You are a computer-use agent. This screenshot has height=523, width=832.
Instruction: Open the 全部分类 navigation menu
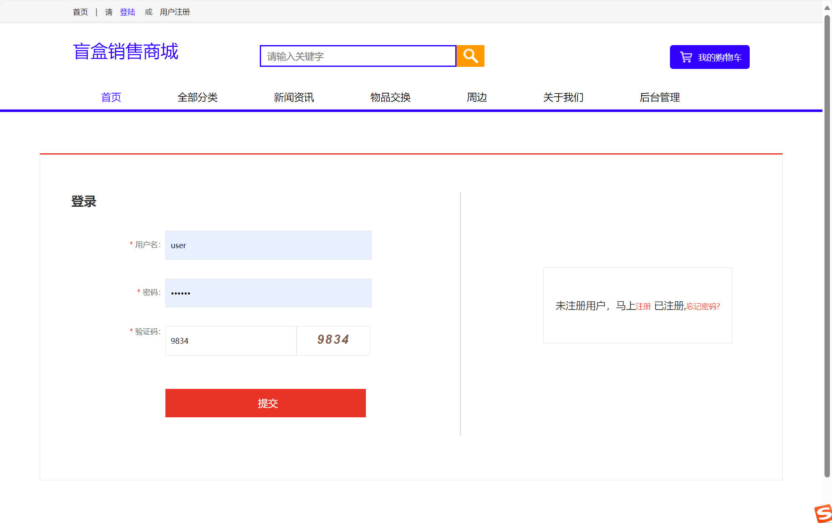click(x=198, y=97)
